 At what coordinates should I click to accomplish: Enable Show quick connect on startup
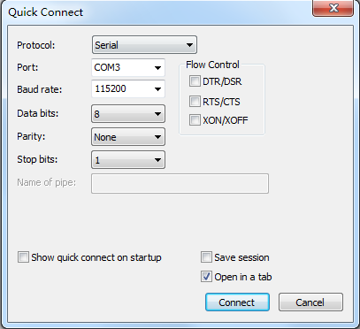(x=23, y=257)
